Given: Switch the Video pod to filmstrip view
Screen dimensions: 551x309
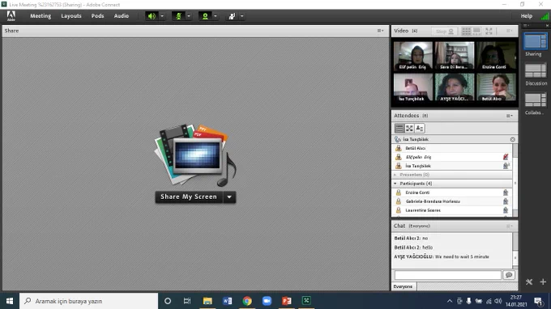Looking at the screenshot, I should click(x=476, y=32).
